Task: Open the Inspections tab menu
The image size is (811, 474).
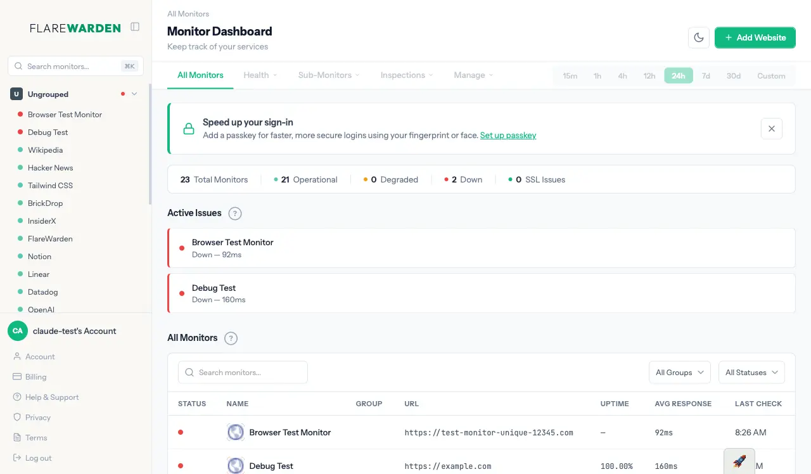Action: click(407, 75)
